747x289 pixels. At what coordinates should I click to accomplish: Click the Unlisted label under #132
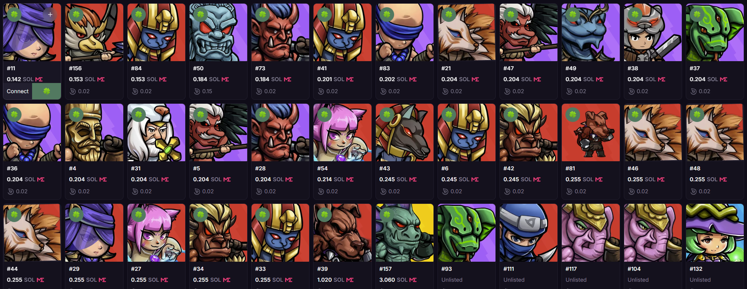tap(700, 280)
